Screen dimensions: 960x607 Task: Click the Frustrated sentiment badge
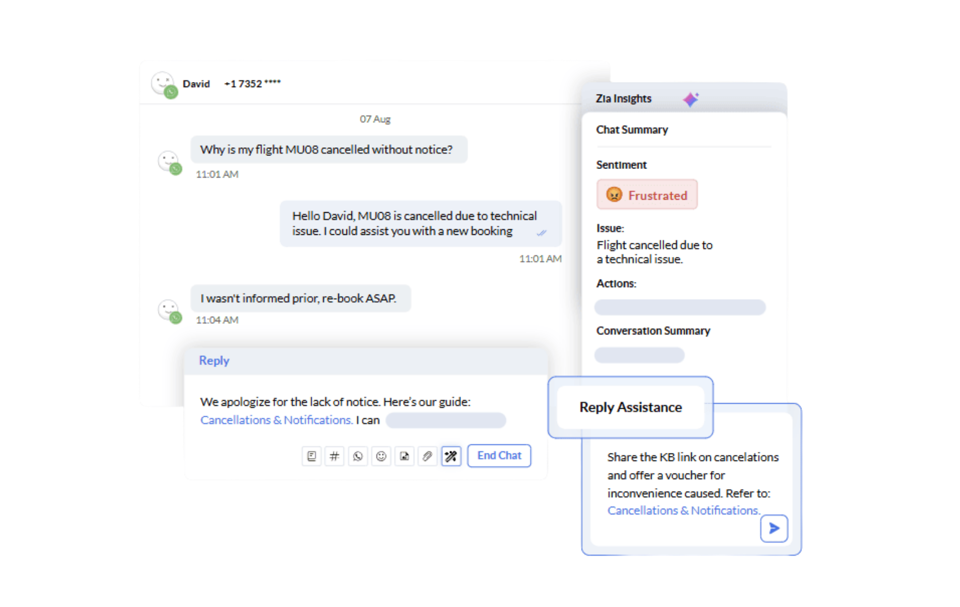[647, 195]
